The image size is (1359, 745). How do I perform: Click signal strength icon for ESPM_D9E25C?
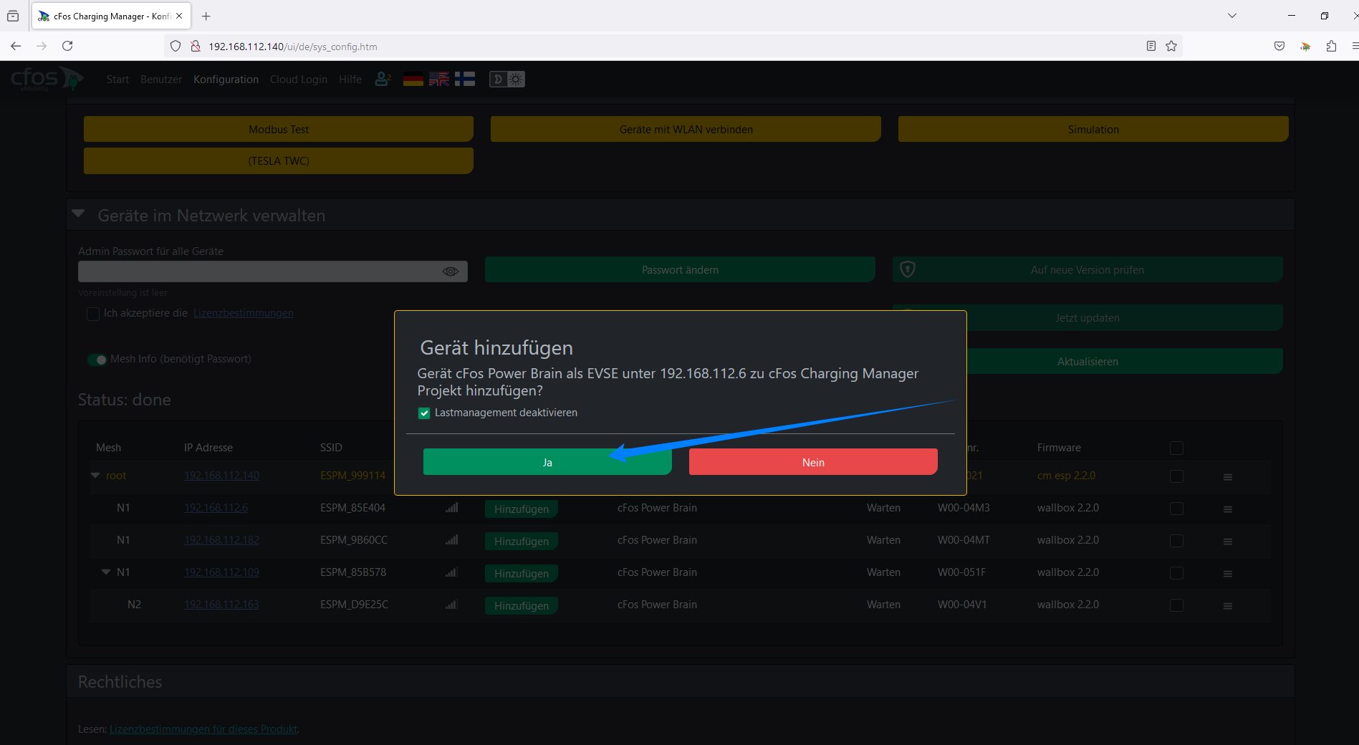452,604
